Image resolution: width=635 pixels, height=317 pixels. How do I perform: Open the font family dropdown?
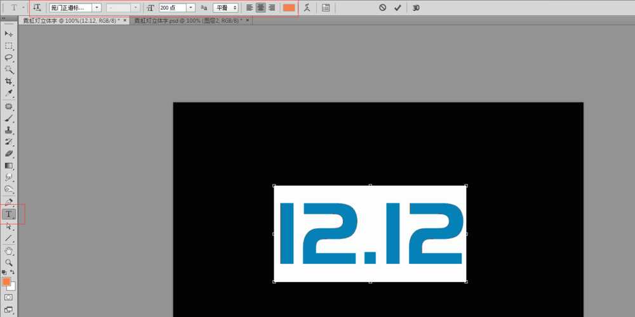(x=97, y=8)
